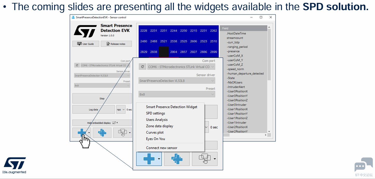The image size is (375, 179).
Task: Open the User Guide
Action: (x=86, y=44)
